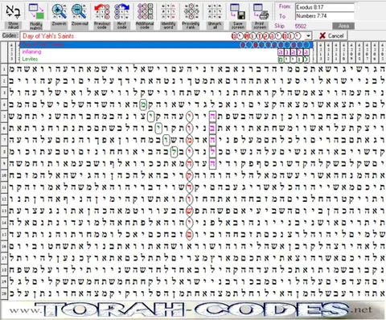This screenshot has height=320, width=386.
Task: Click row number 10 header
Action: (4, 175)
